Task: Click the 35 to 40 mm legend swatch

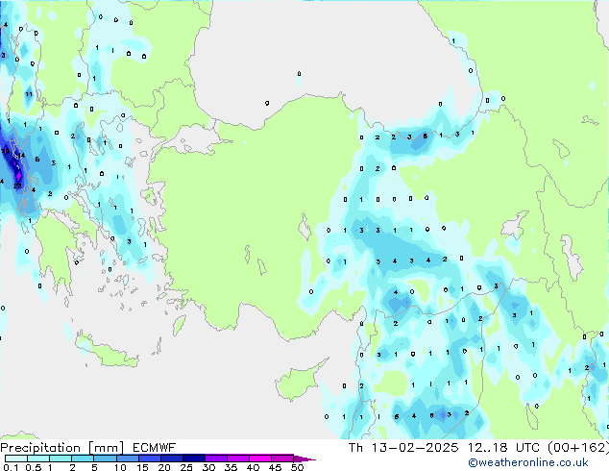Action: [238, 459]
